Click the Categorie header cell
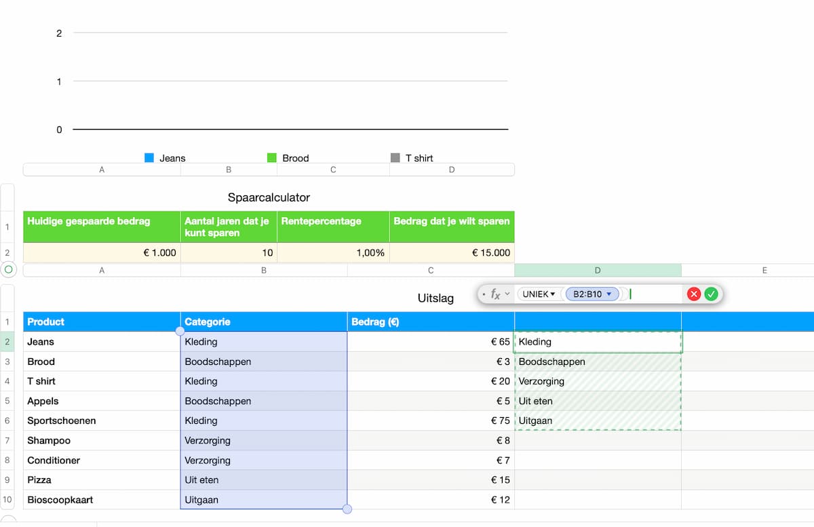The height and width of the screenshot is (527, 814). [x=264, y=321]
